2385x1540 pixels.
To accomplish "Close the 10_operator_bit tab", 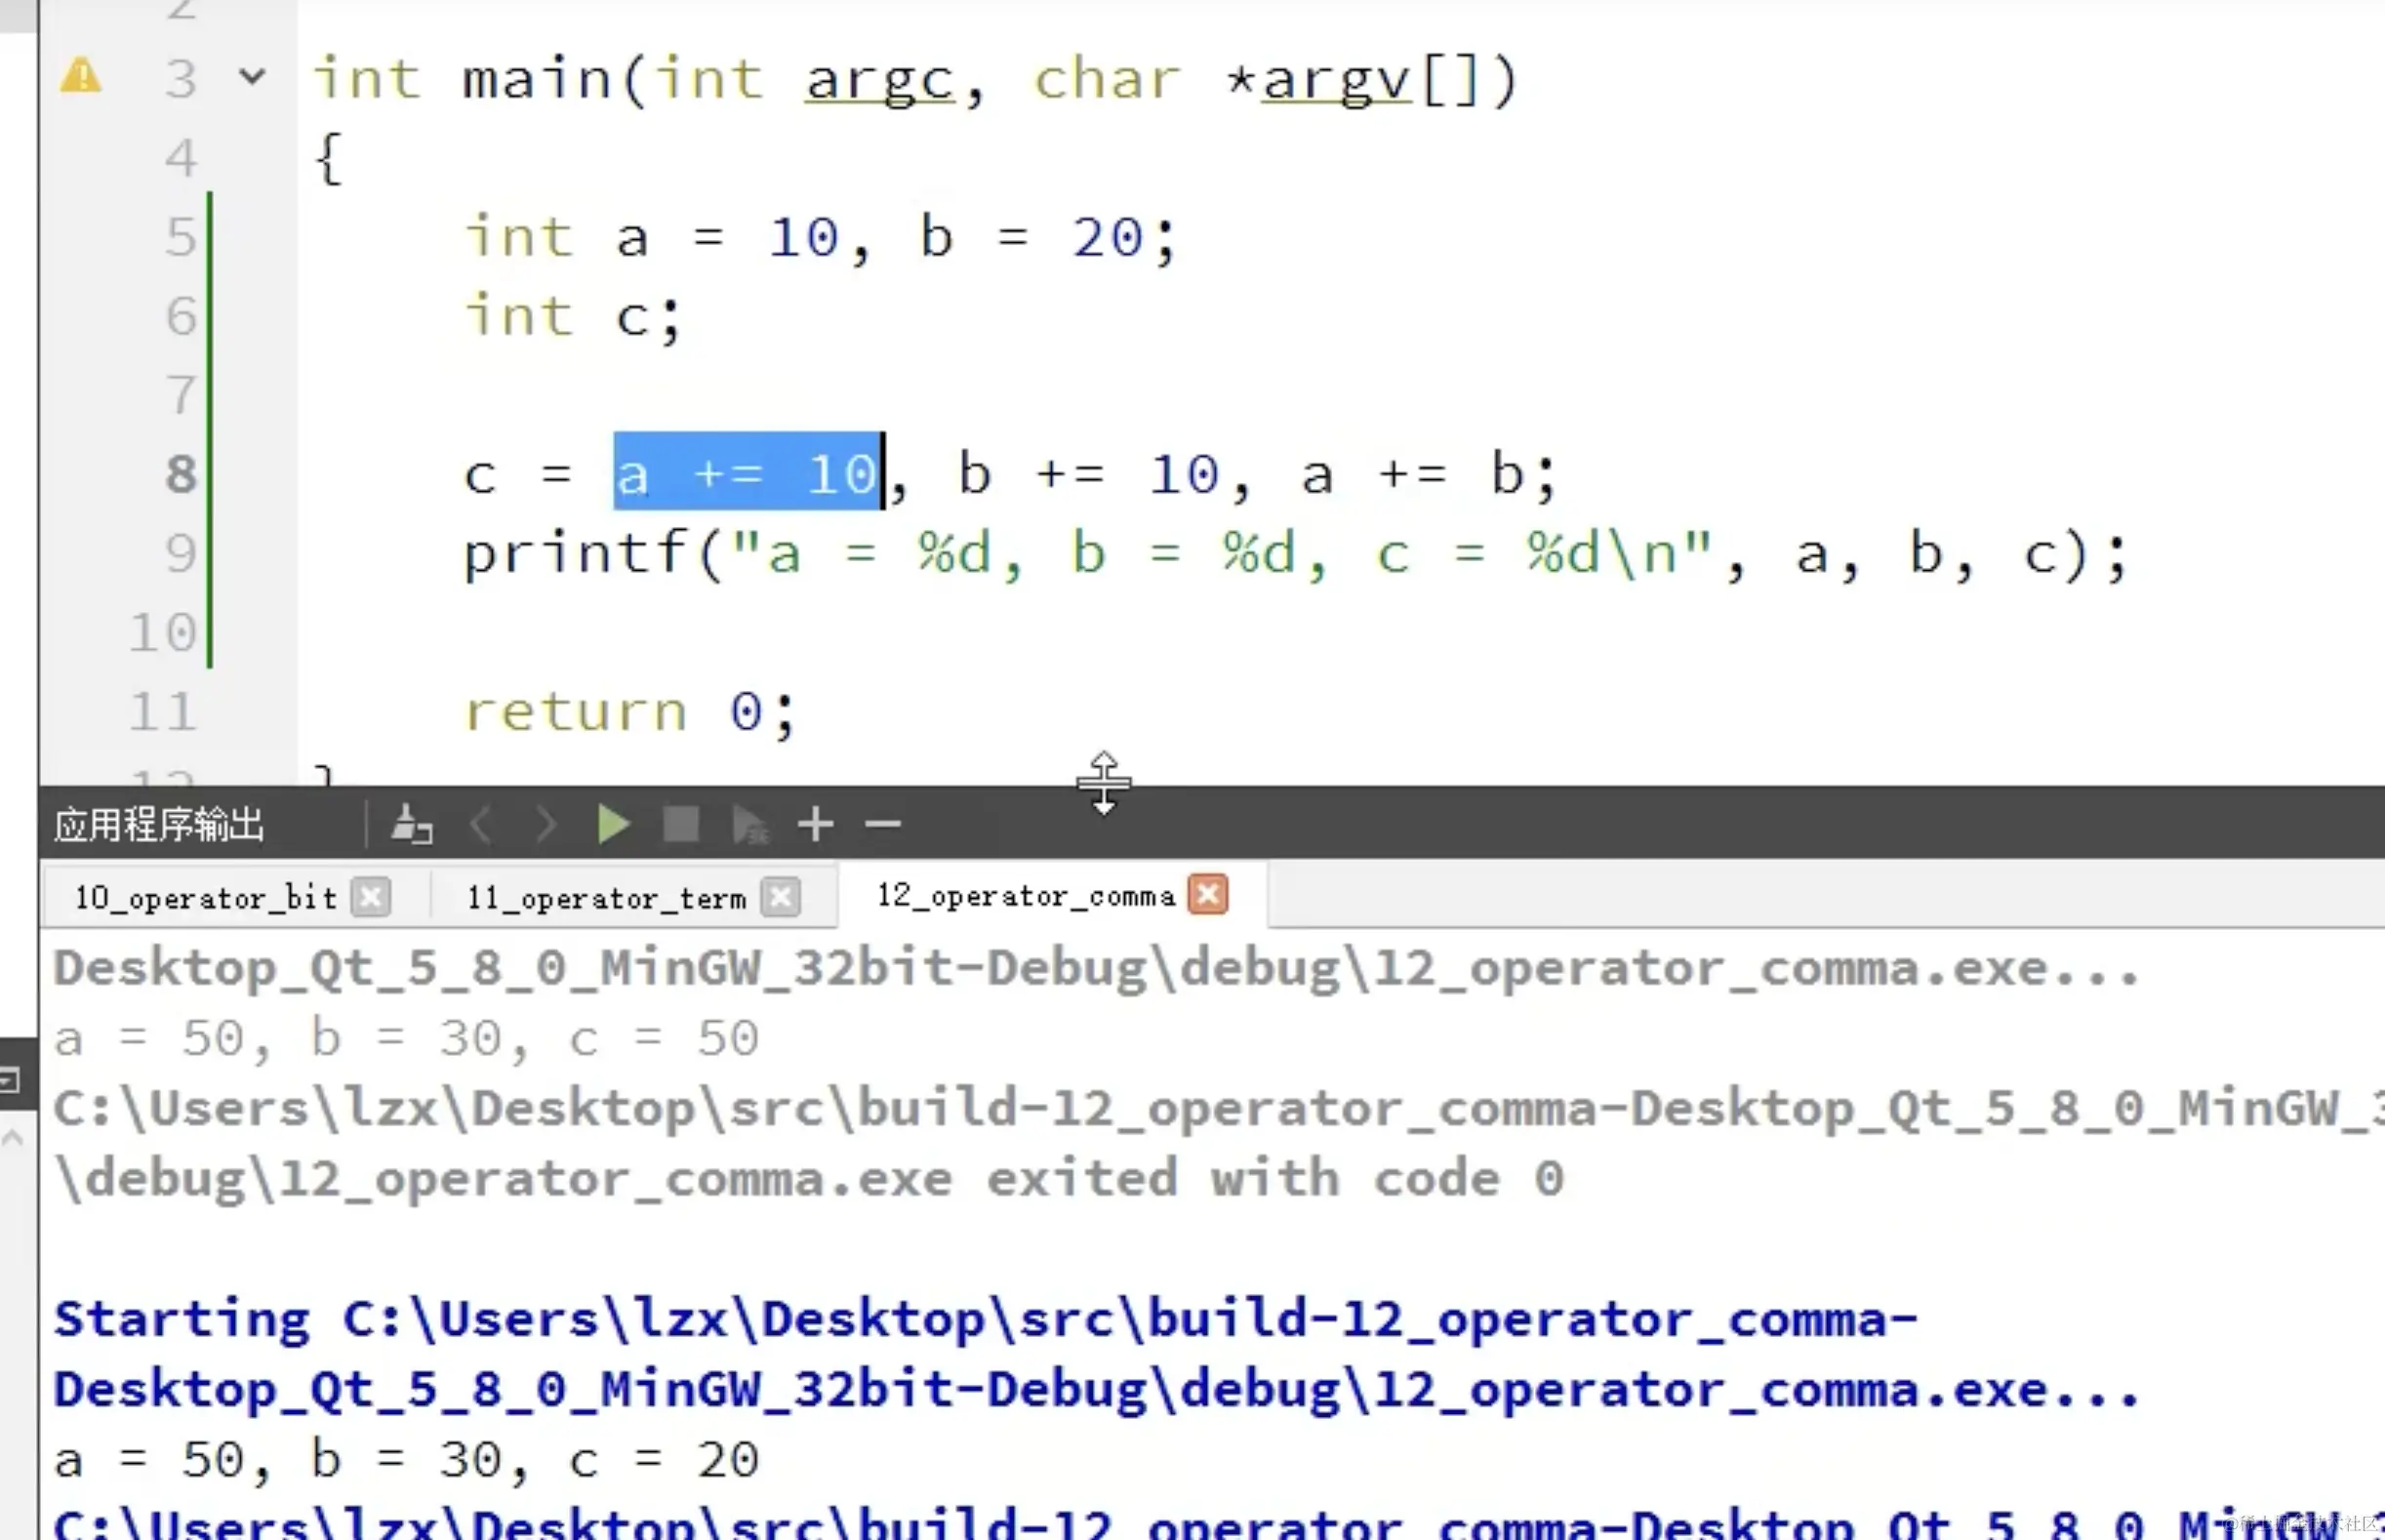I will 371,897.
